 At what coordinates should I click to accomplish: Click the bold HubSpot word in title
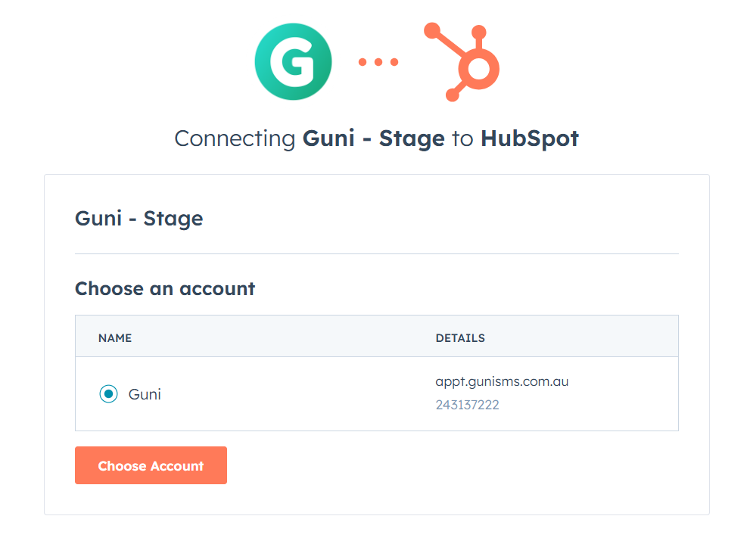[x=530, y=138]
